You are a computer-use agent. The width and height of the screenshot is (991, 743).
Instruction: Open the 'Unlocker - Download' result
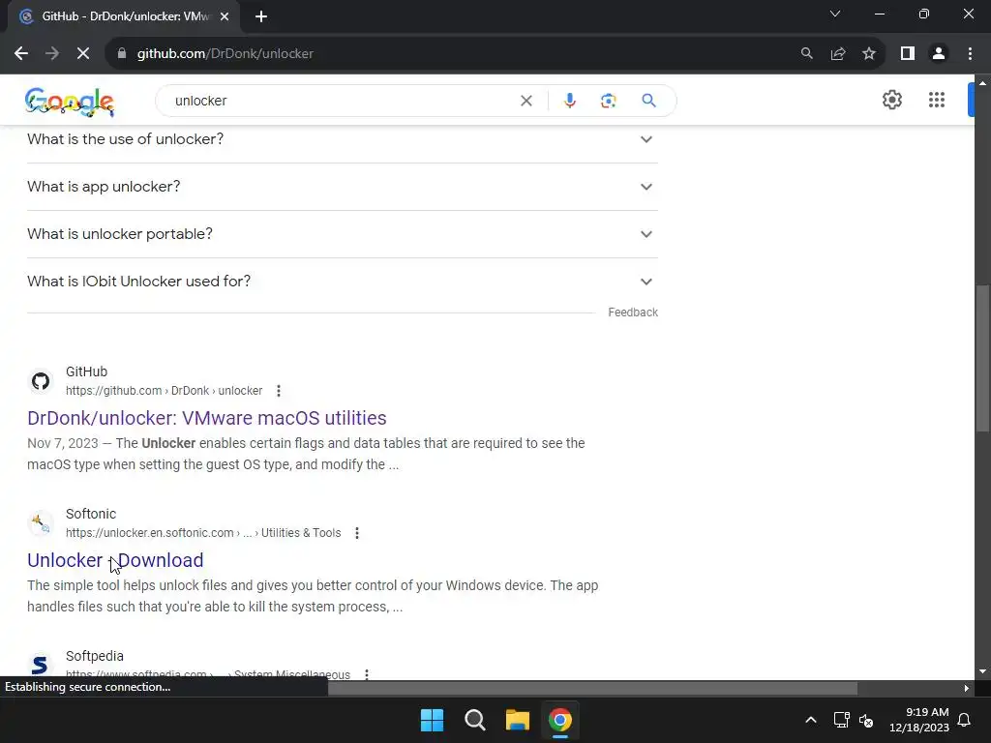click(115, 560)
